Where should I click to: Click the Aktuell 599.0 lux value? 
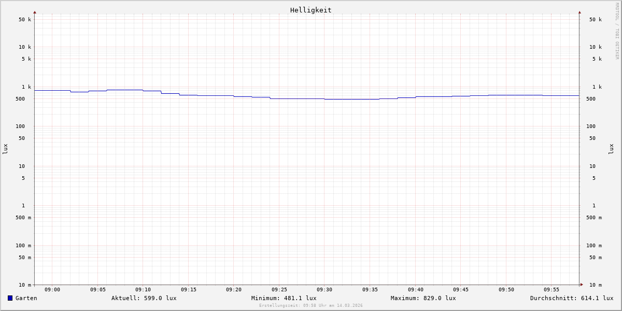tap(144, 298)
